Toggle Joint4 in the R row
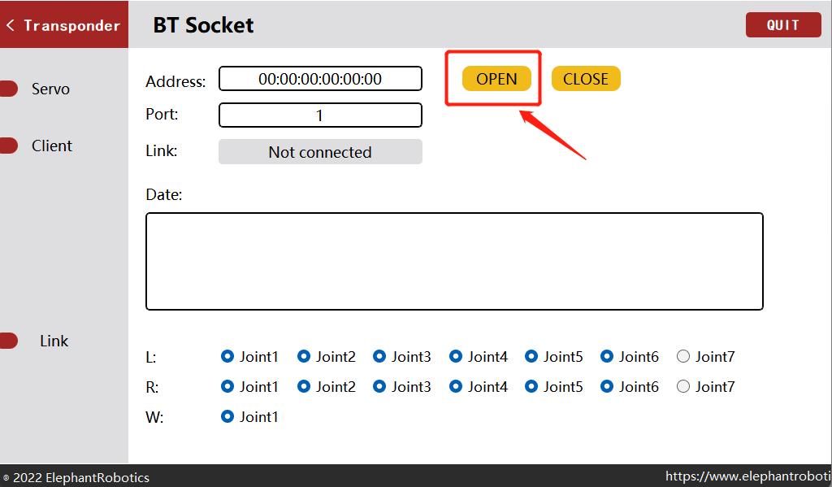The width and height of the screenshot is (832, 487). [x=456, y=386]
